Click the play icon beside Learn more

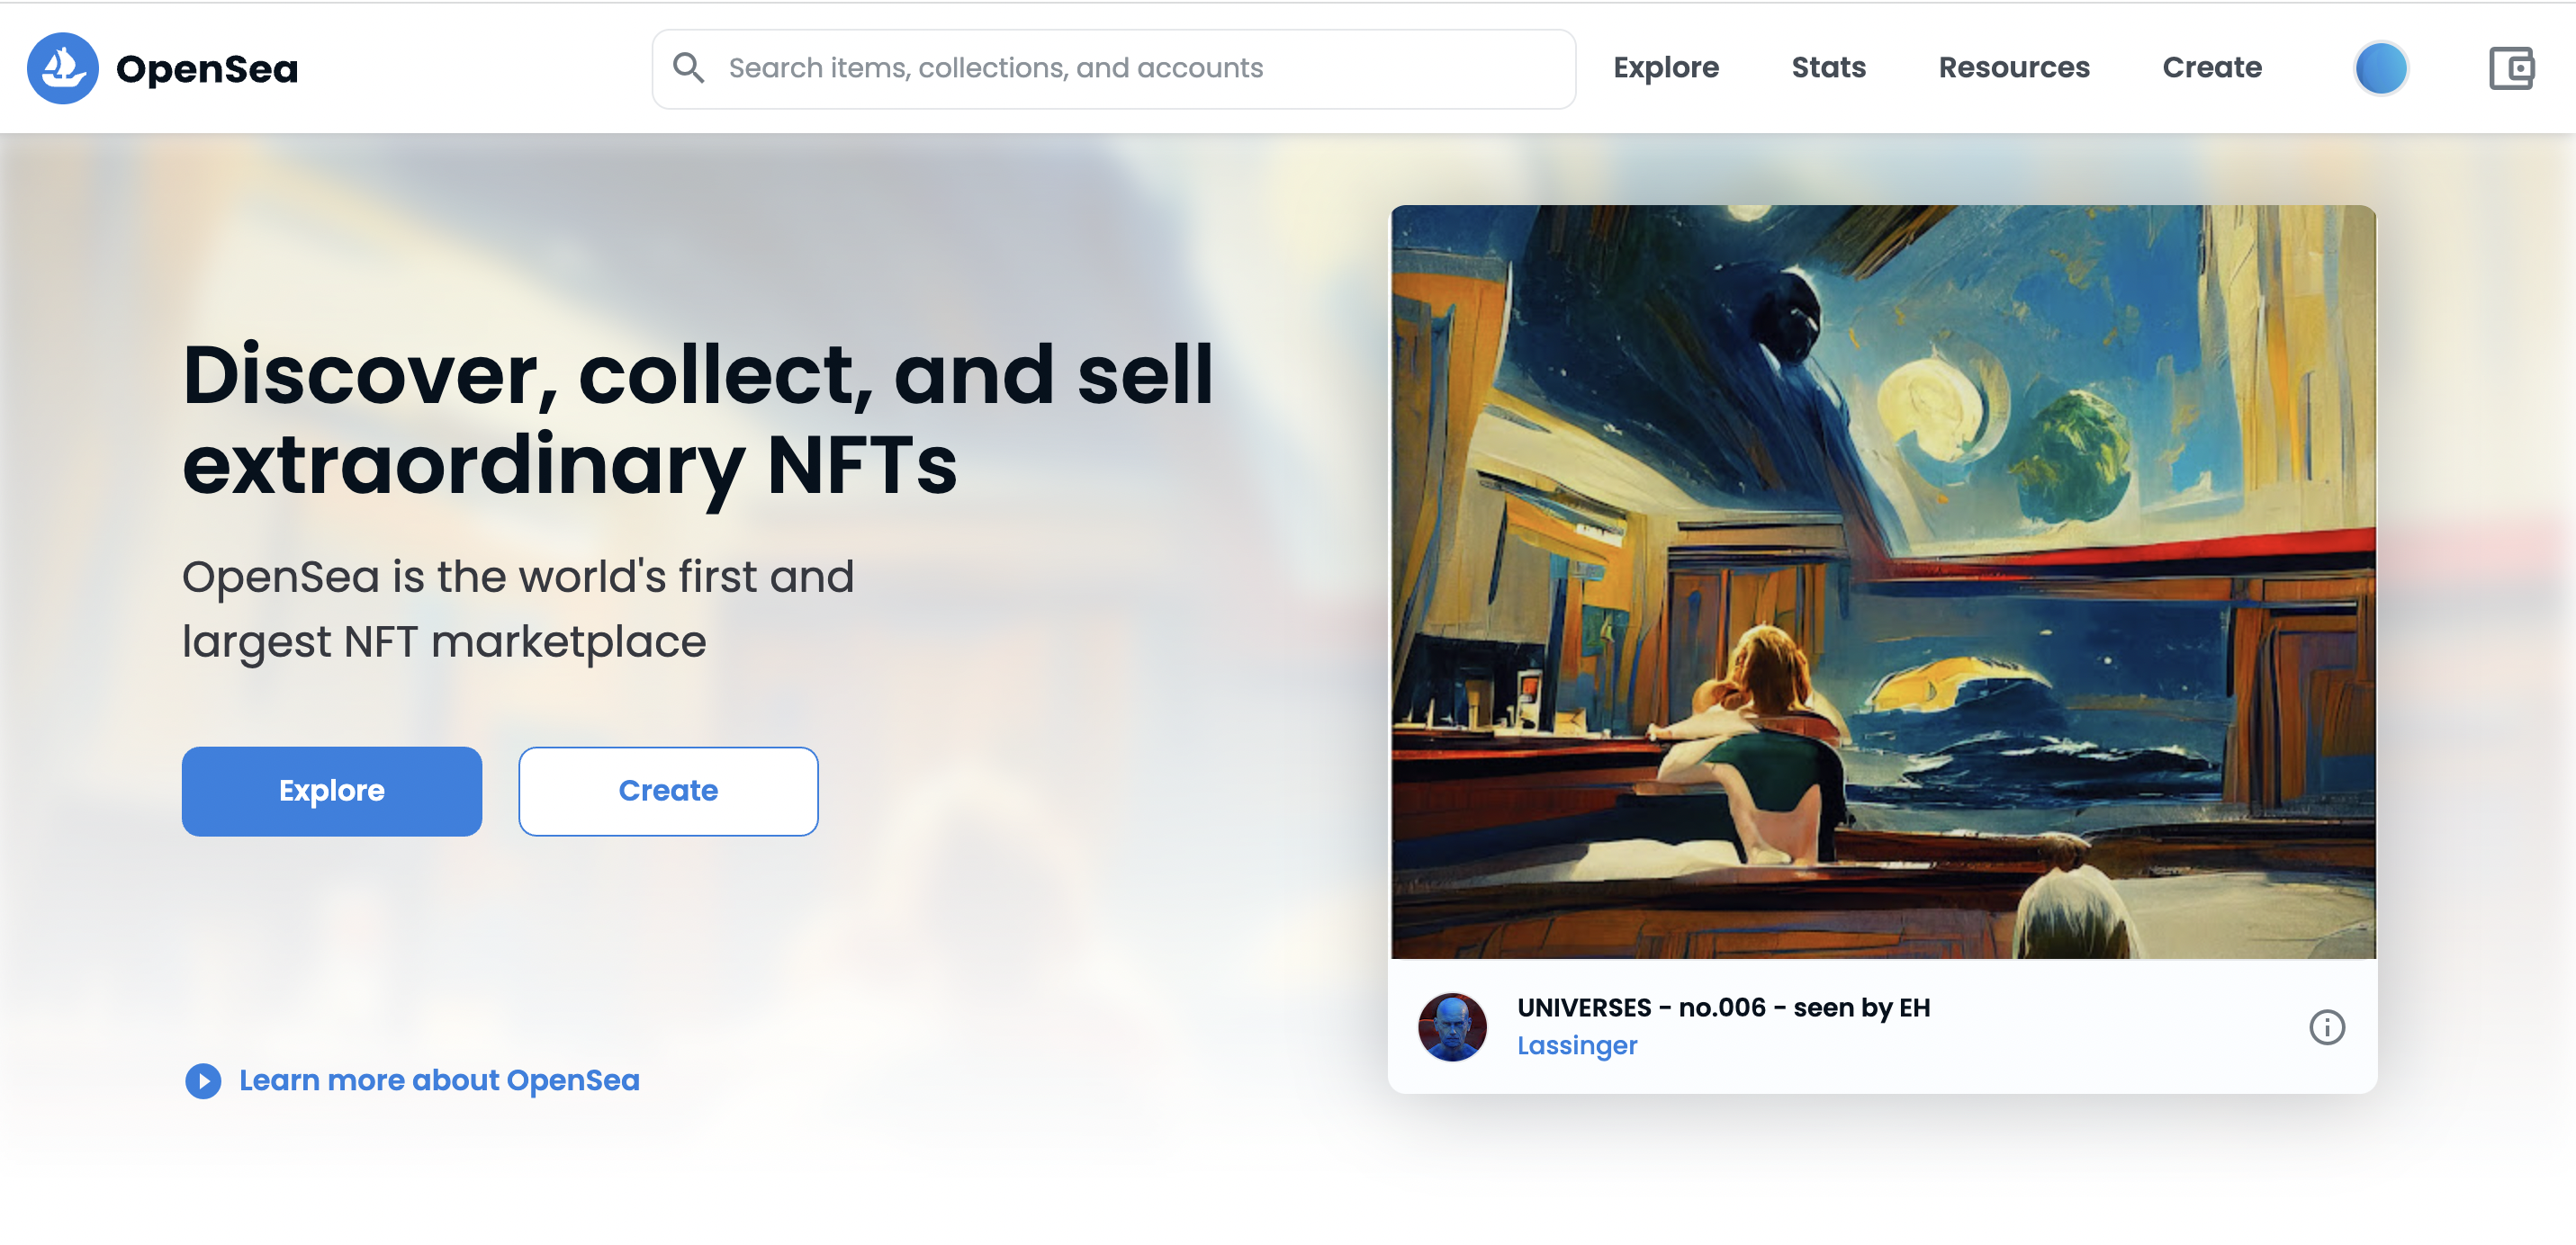click(x=203, y=1080)
